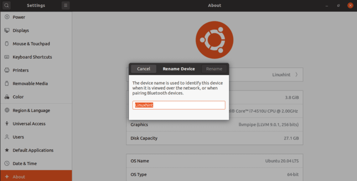Viewport: 357px width, 181px height.
Task: Click the llvmpipe graphics value
Action: [268, 125]
